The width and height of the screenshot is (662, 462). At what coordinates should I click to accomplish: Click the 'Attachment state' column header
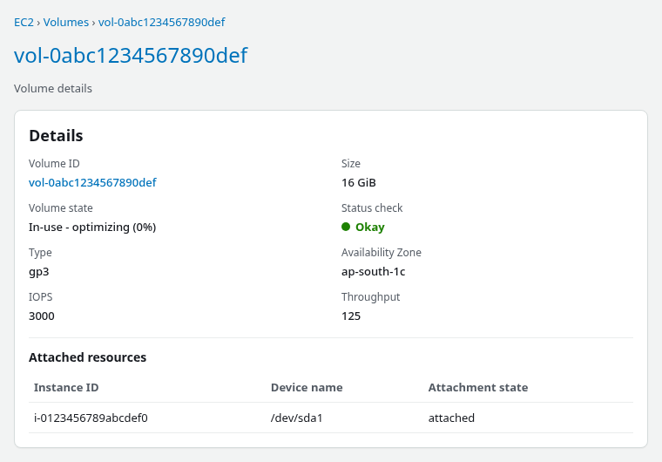pyautogui.click(x=478, y=388)
